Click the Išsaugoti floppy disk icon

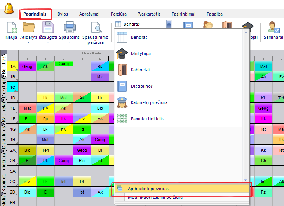coord(48,28)
